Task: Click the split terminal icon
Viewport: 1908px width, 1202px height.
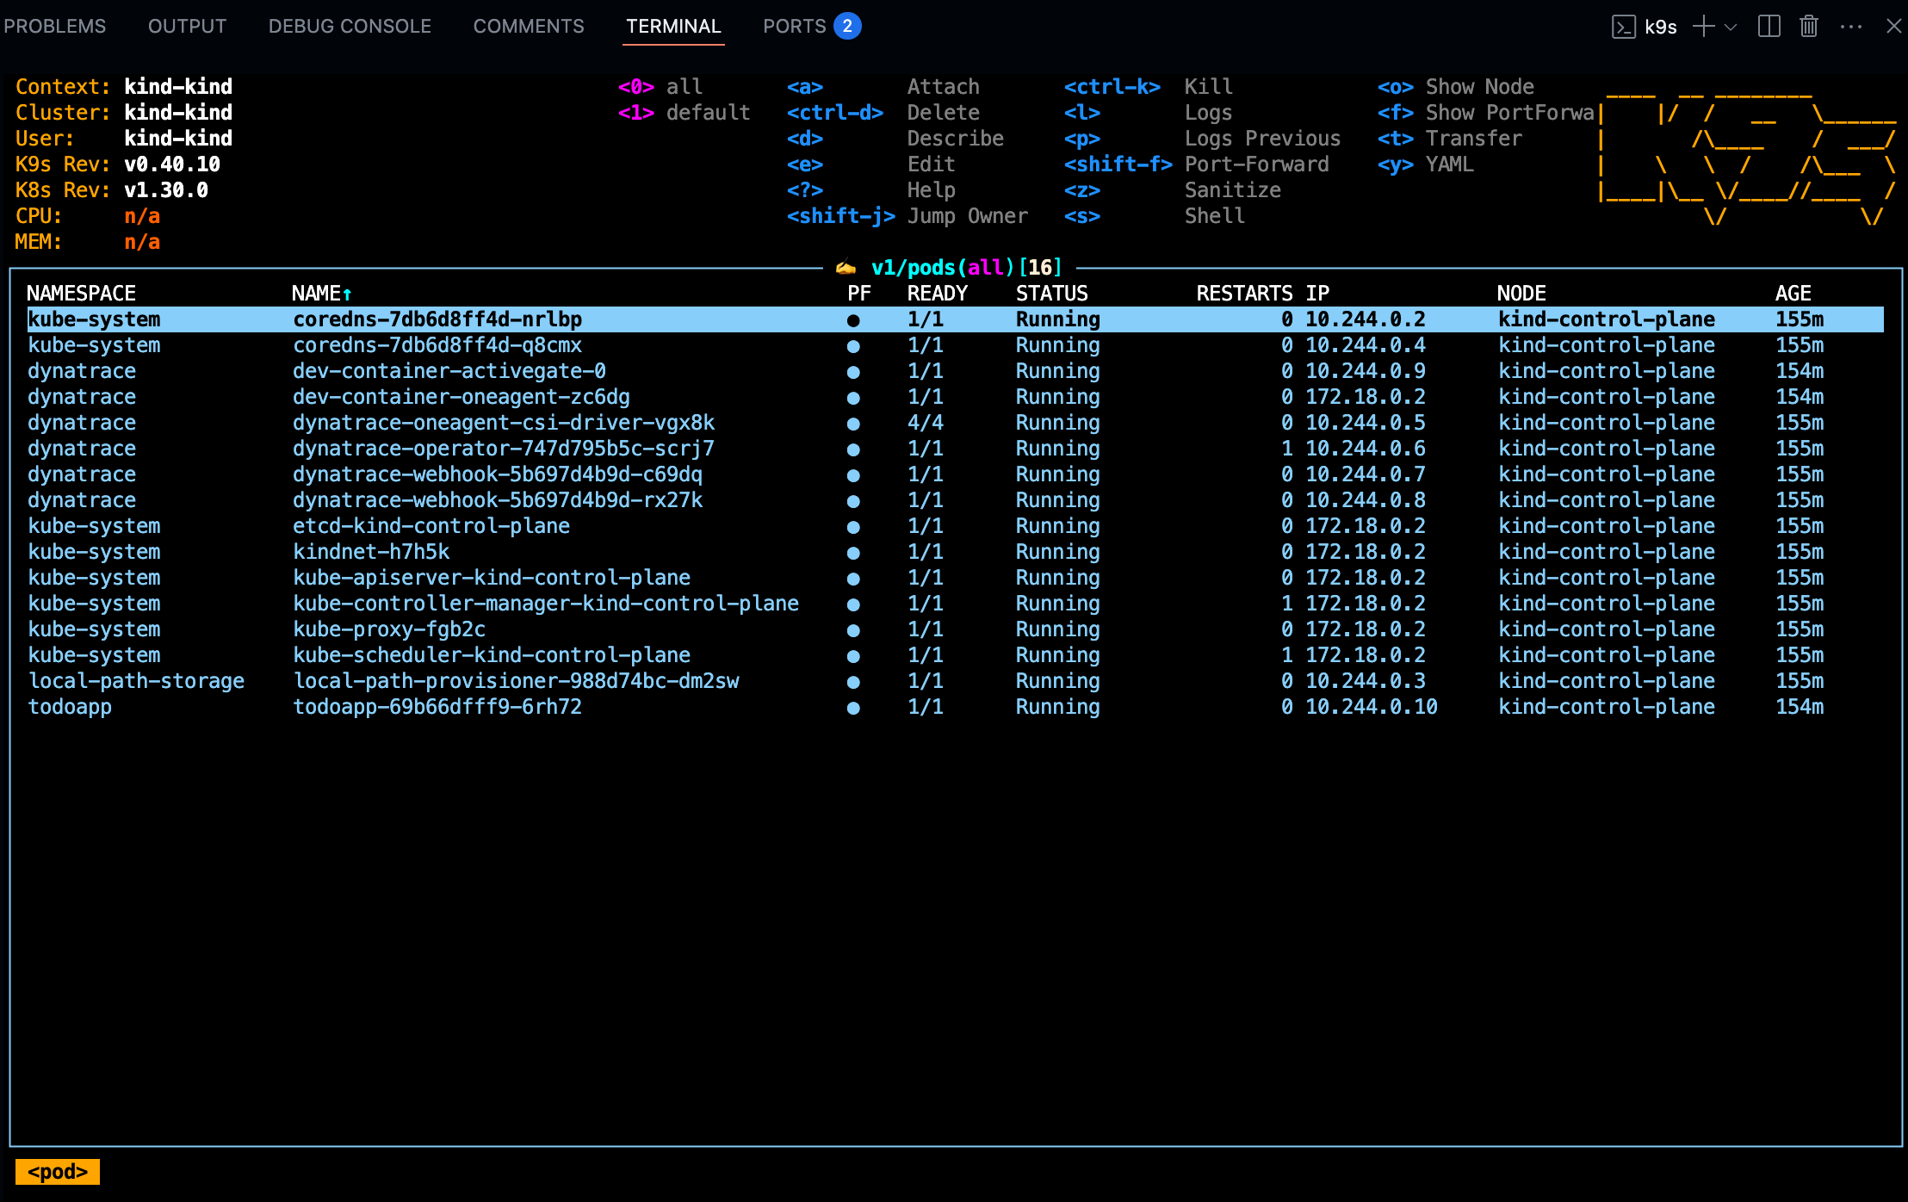Action: tap(1769, 27)
